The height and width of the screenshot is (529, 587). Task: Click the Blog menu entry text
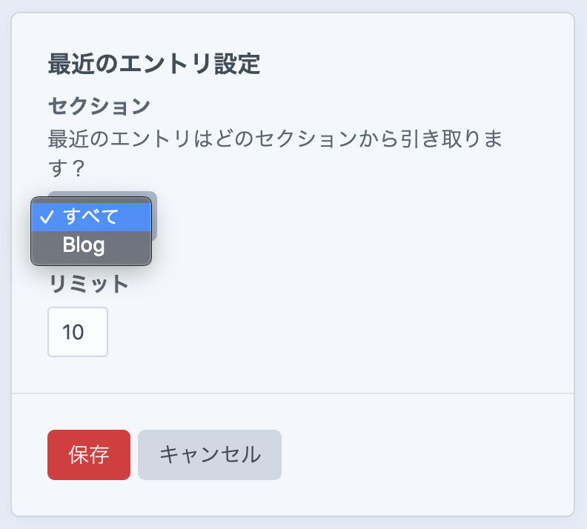[84, 245]
